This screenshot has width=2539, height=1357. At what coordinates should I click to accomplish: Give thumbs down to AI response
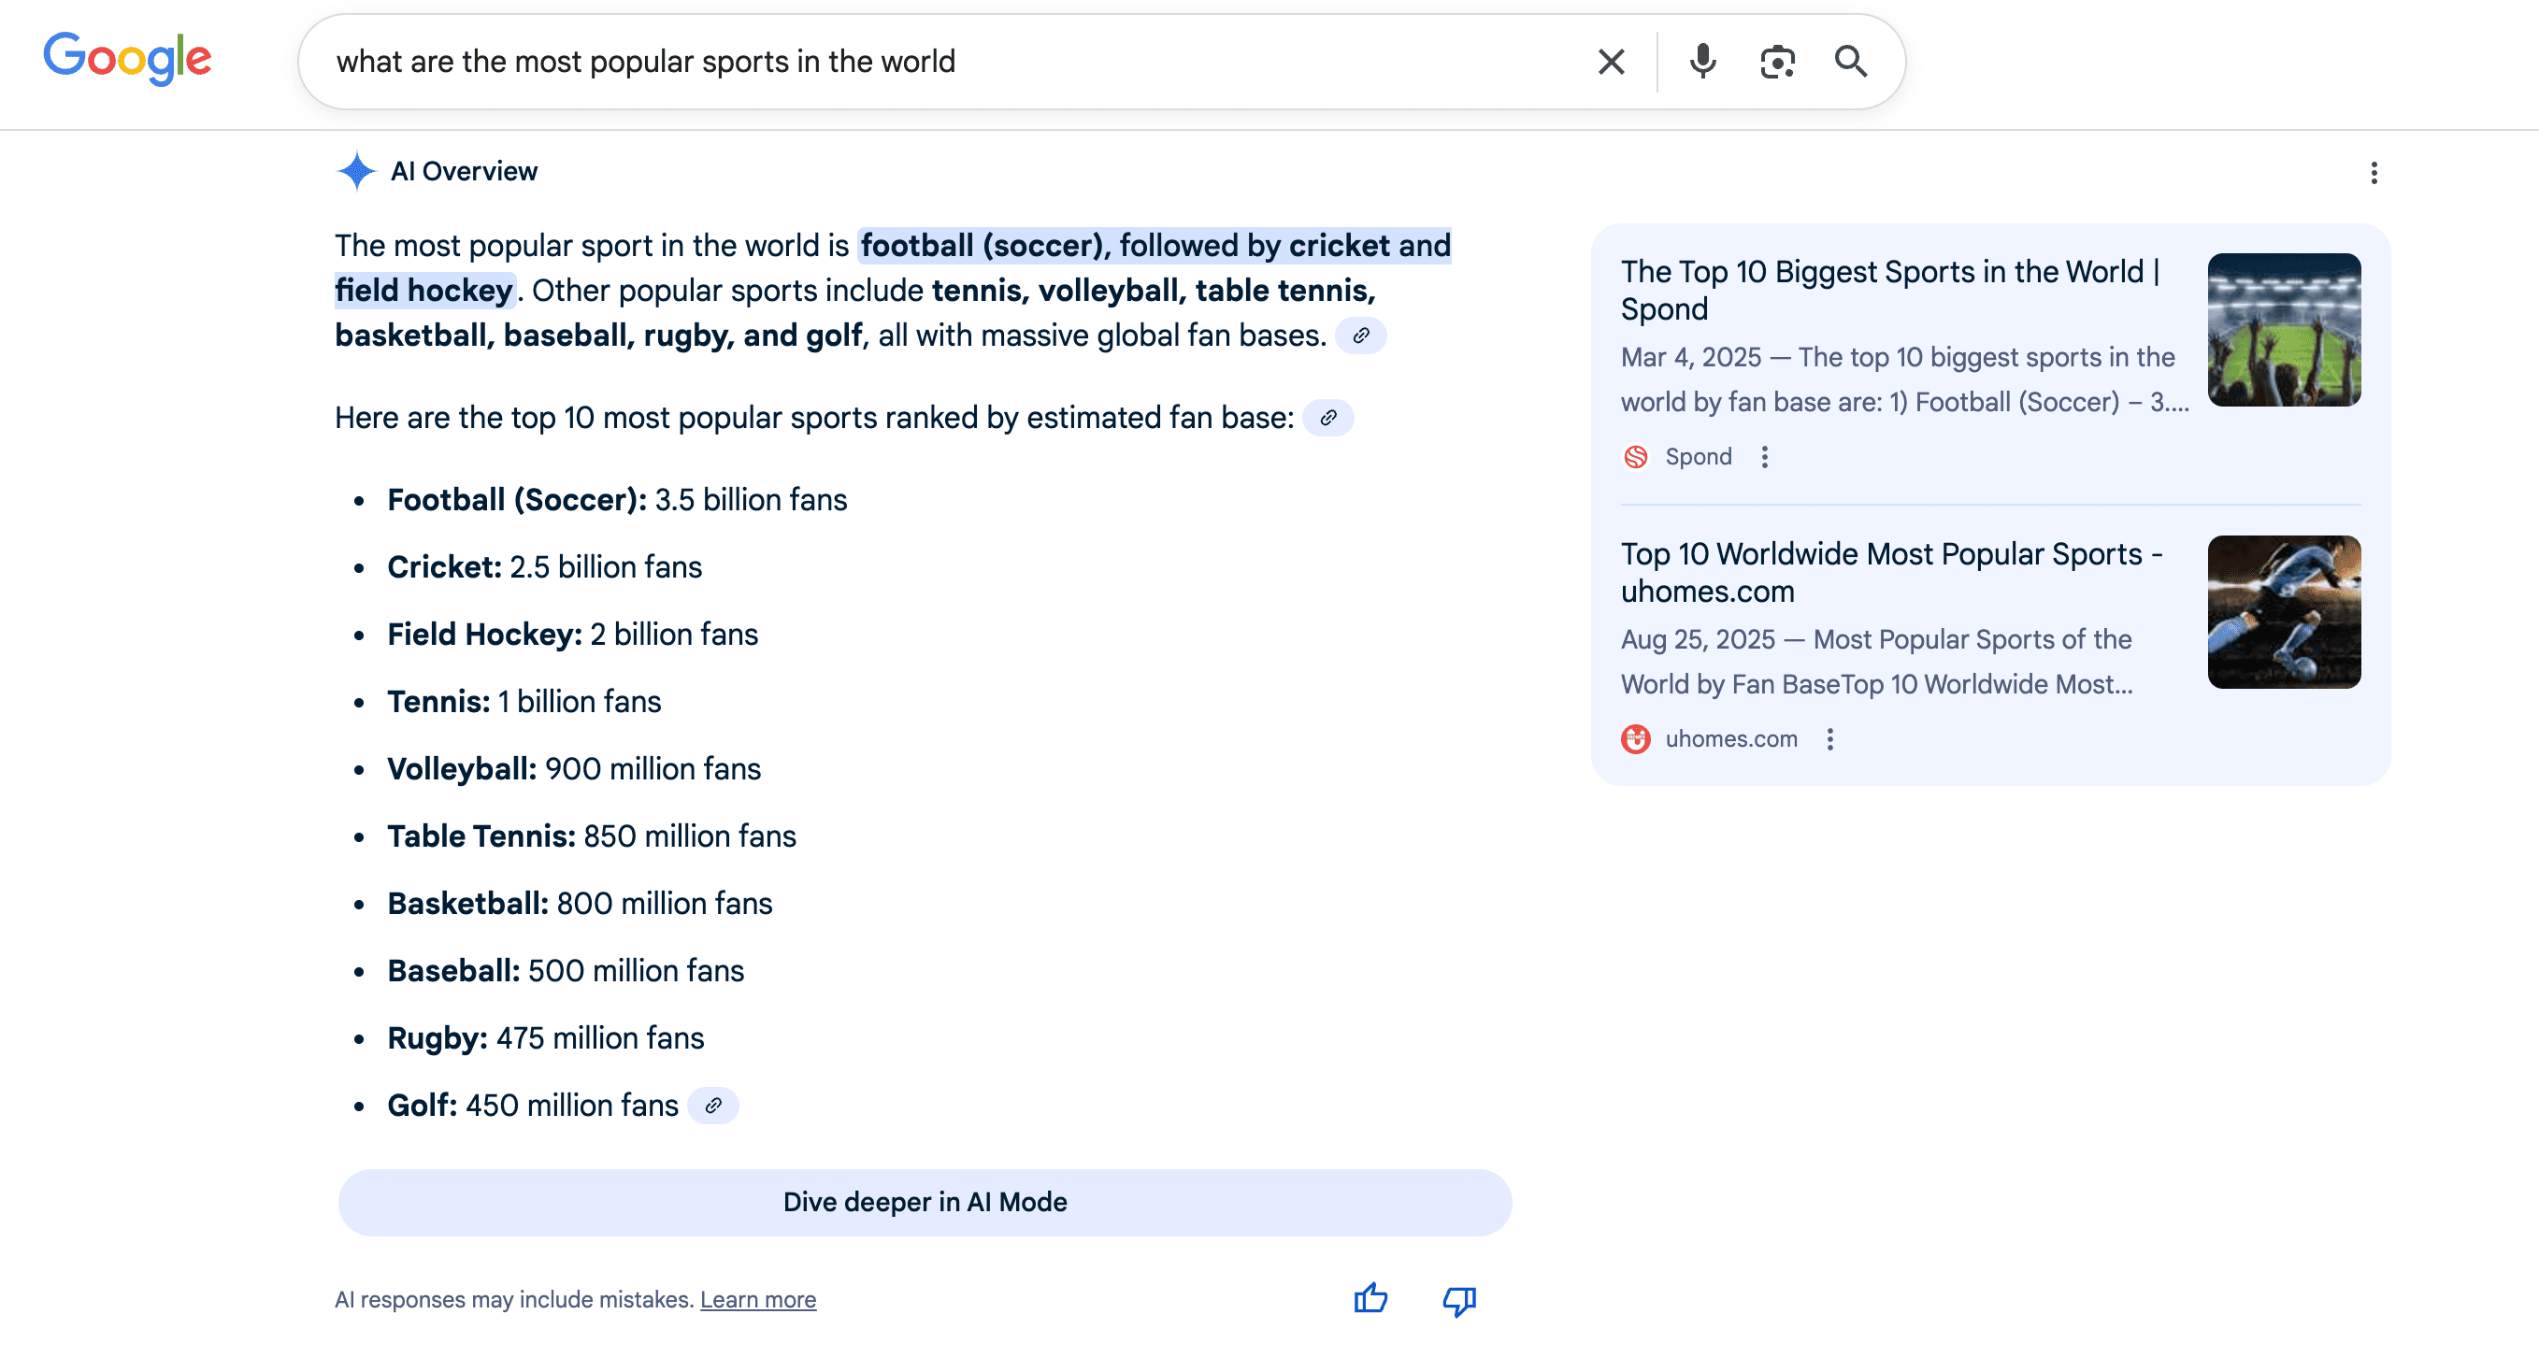(x=1458, y=1301)
